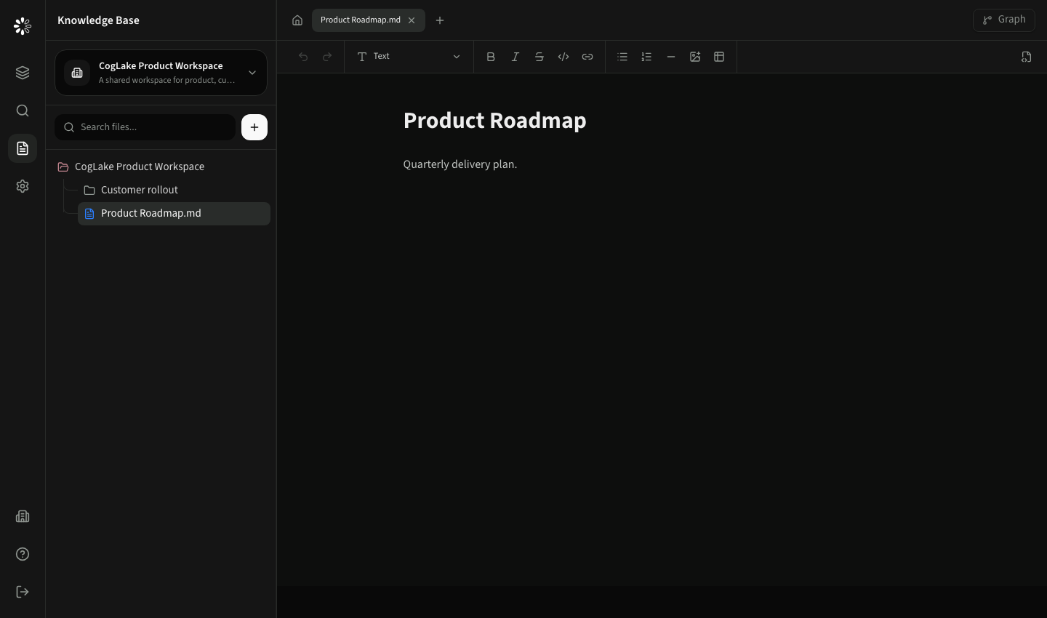
Task: Click the CogLake app logo icon
Action: (x=23, y=26)
